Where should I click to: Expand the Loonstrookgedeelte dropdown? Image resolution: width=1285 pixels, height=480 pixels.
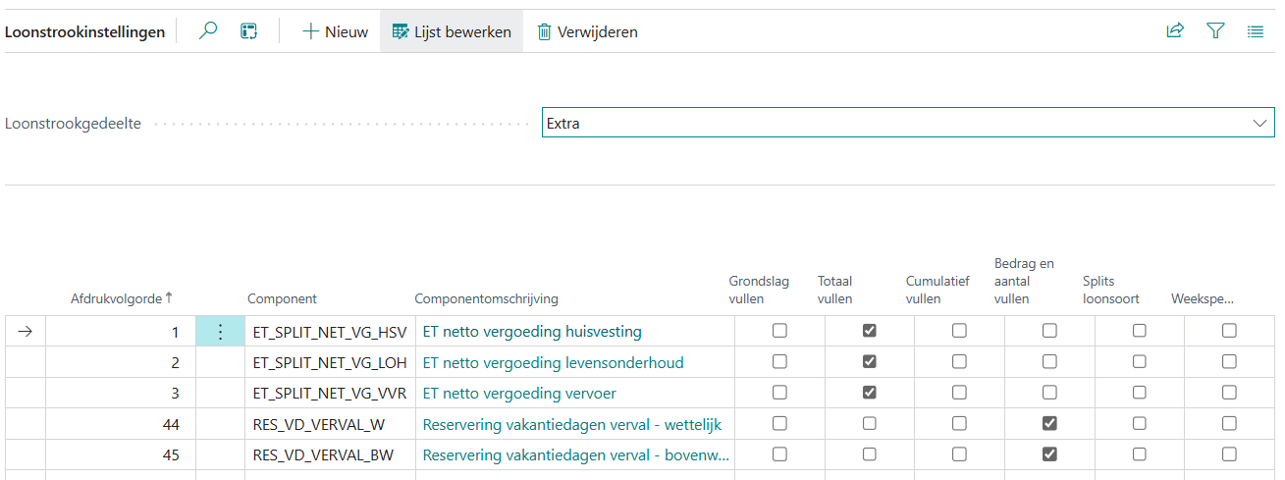pyautogui.click(x=1259, y=124)
